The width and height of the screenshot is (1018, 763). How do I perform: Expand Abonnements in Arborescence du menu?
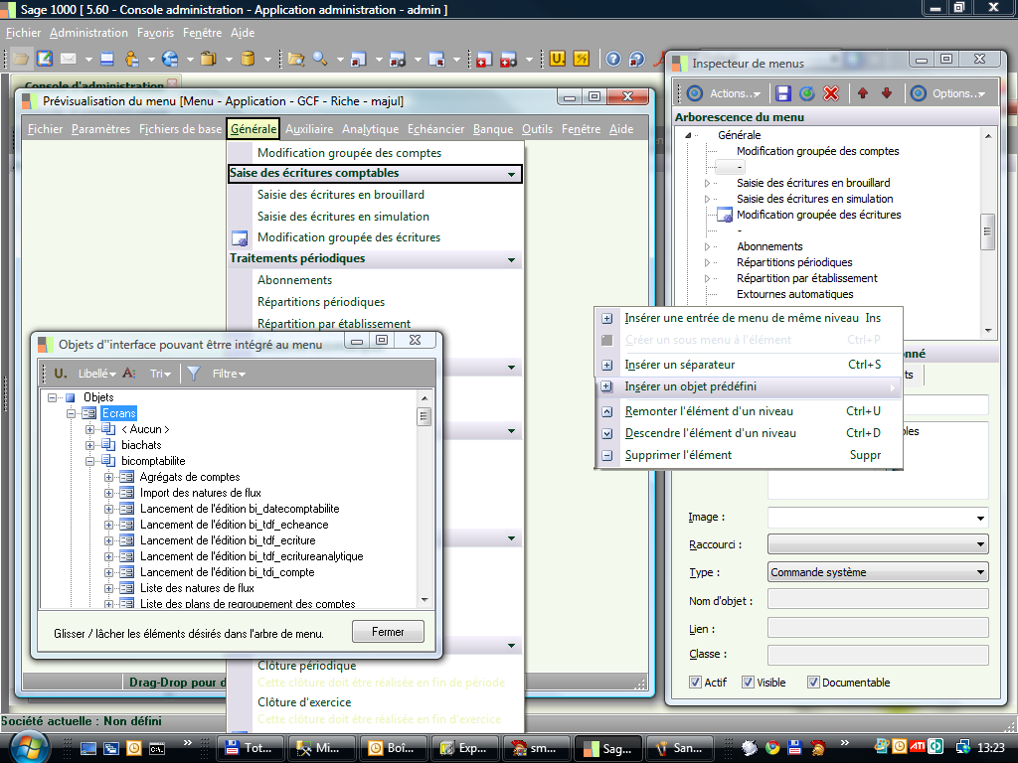[x=707, y=246]
